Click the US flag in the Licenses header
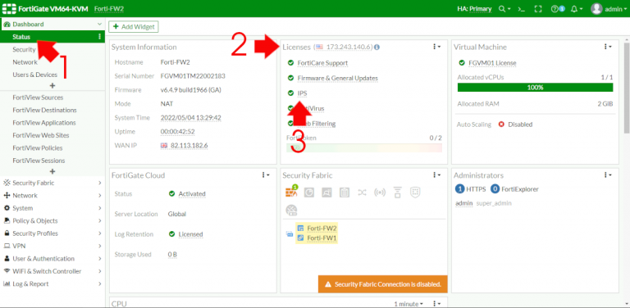 (319, 47)
